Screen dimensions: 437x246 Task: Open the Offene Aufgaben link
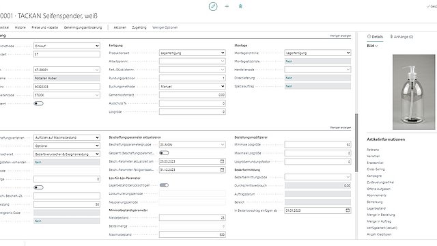[378, 189]
